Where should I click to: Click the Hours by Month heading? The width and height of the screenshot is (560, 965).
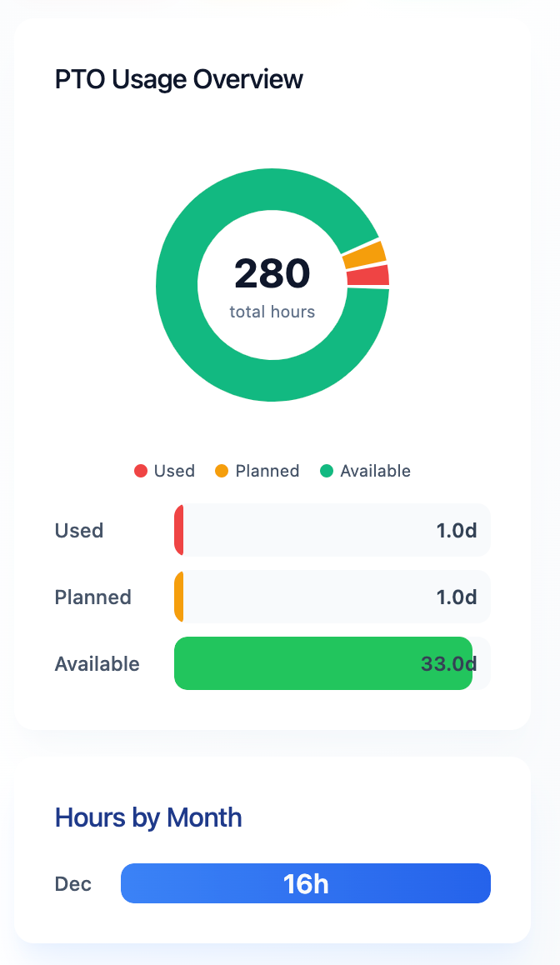(x=148, y=817)
